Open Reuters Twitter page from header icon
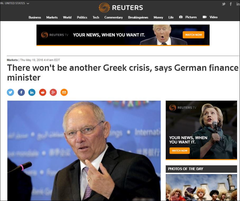 tap(224, 4)
